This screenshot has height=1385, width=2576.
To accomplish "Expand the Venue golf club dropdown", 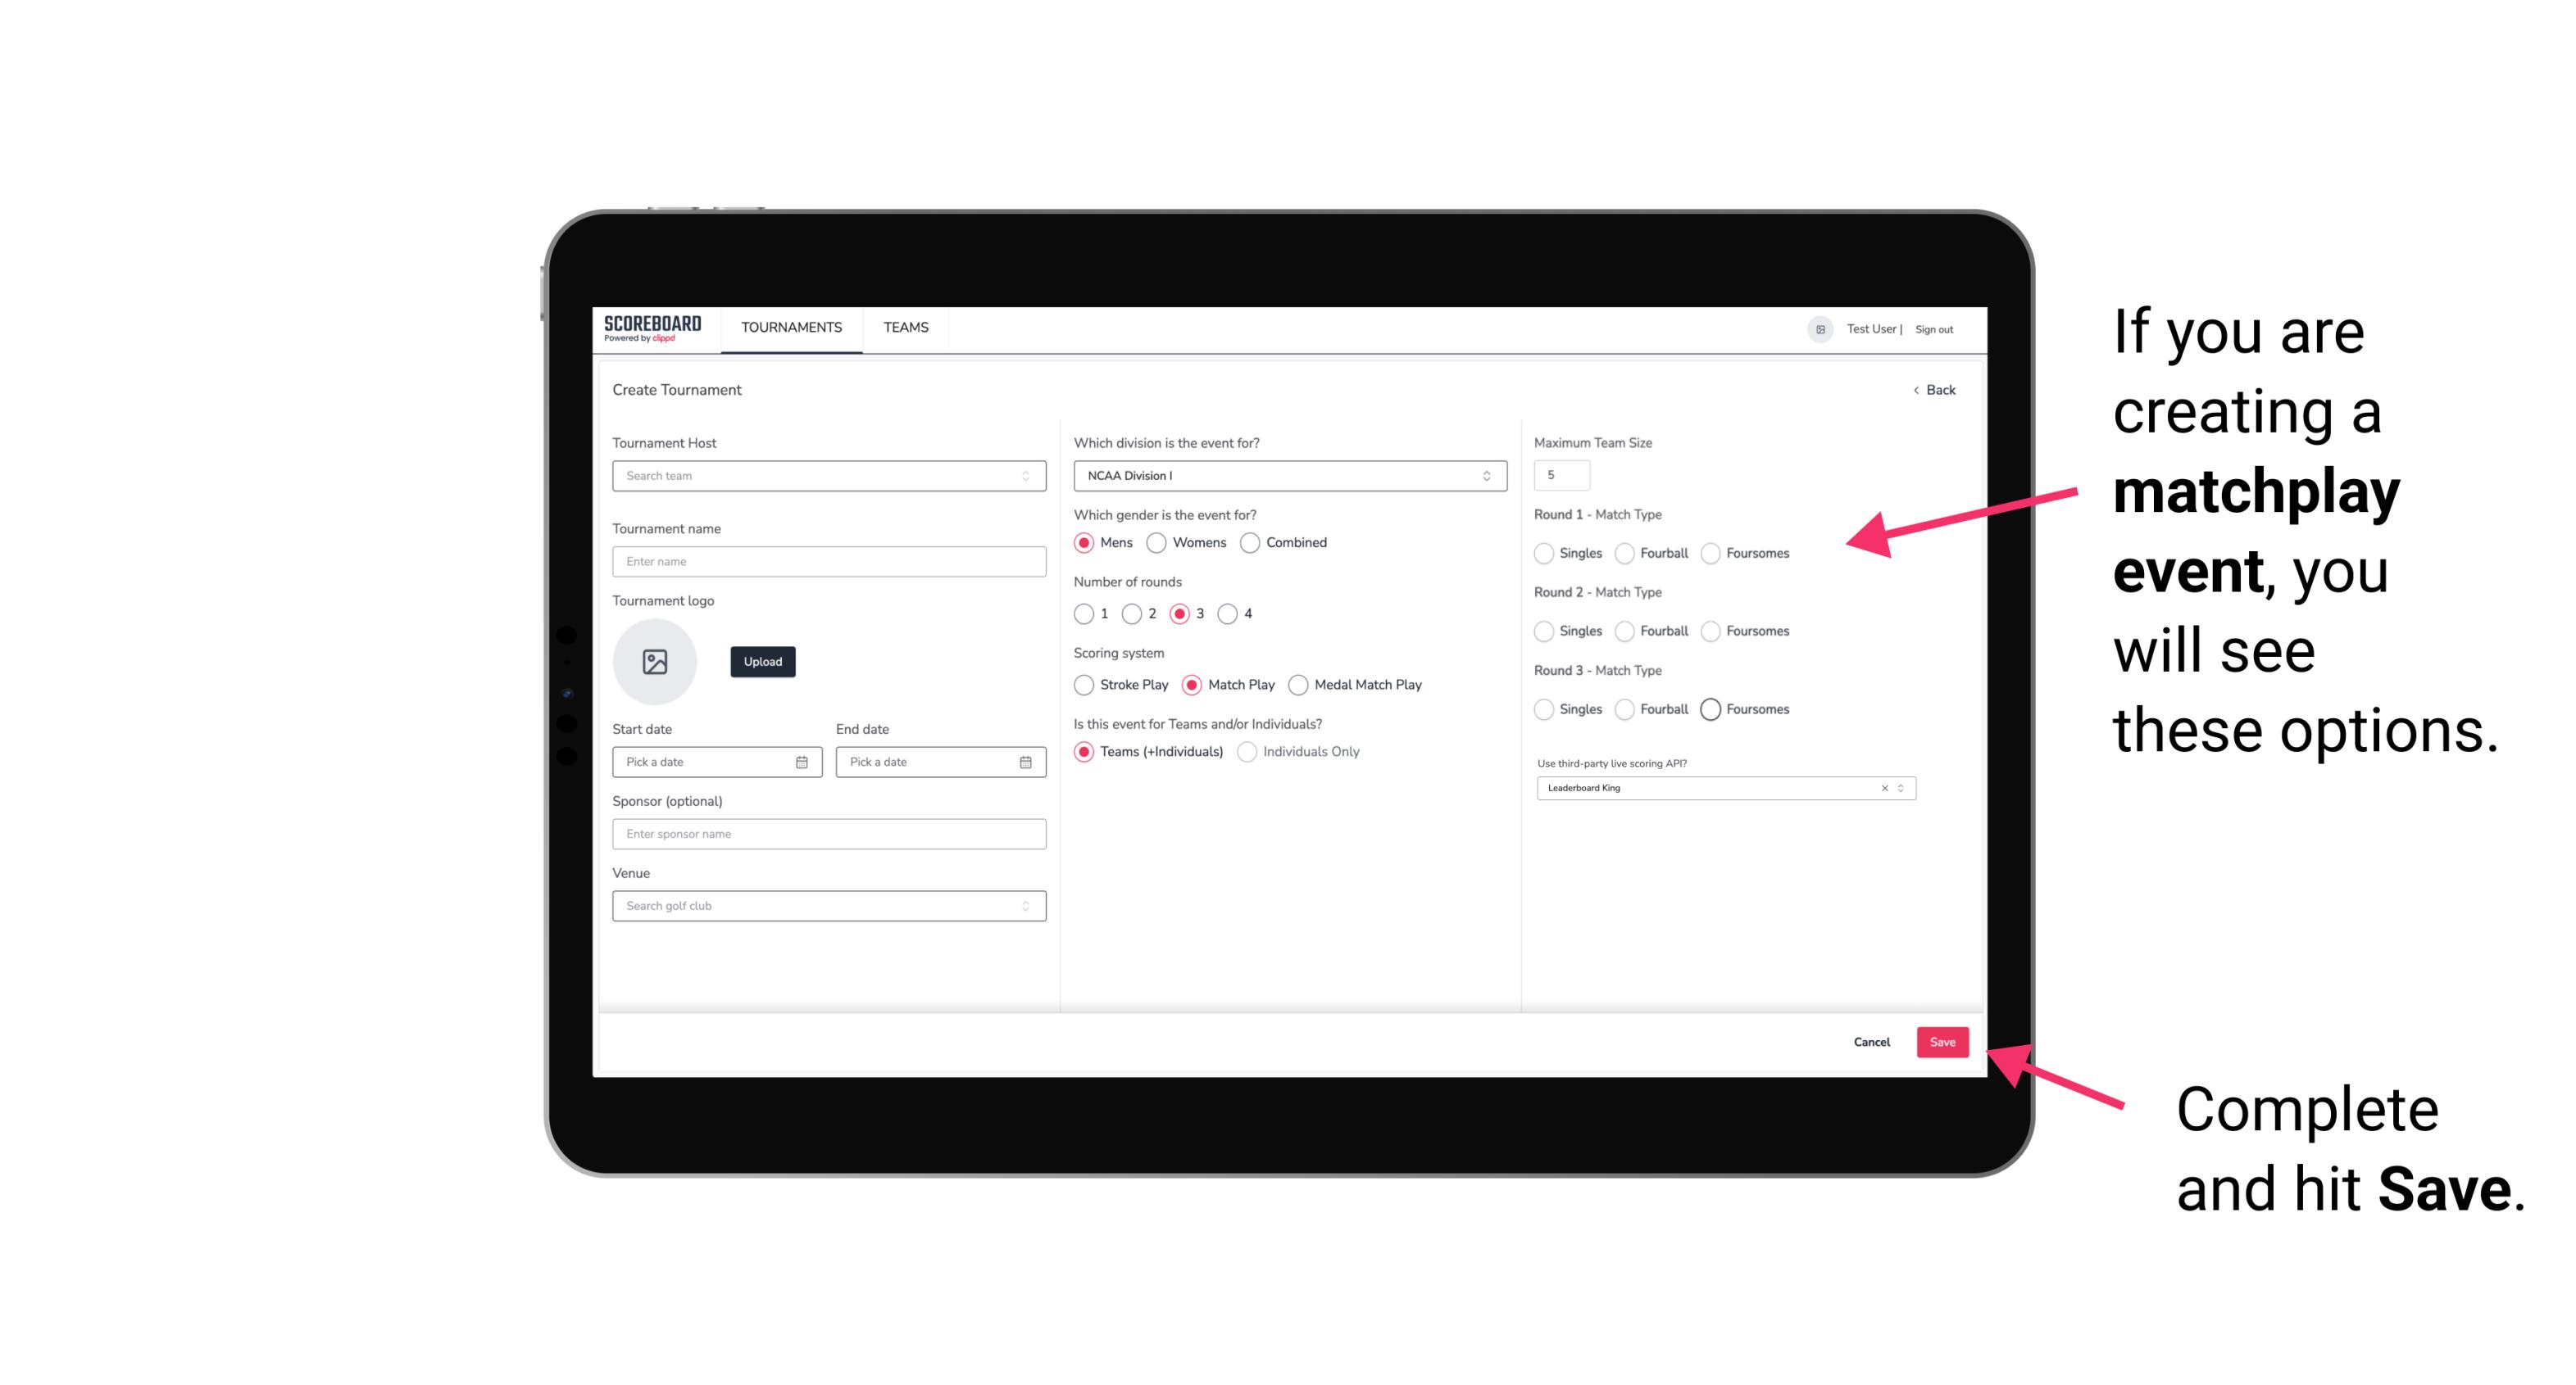I will [x=1025, y=906].
